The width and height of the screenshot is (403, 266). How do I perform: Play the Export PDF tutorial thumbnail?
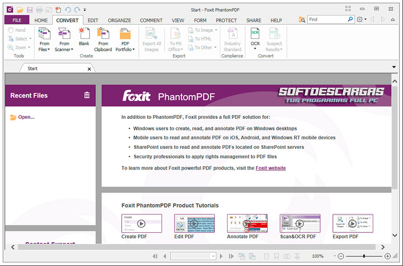tap(353, 224)
